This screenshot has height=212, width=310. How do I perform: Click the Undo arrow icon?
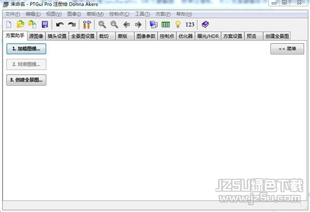coord(60,24)
